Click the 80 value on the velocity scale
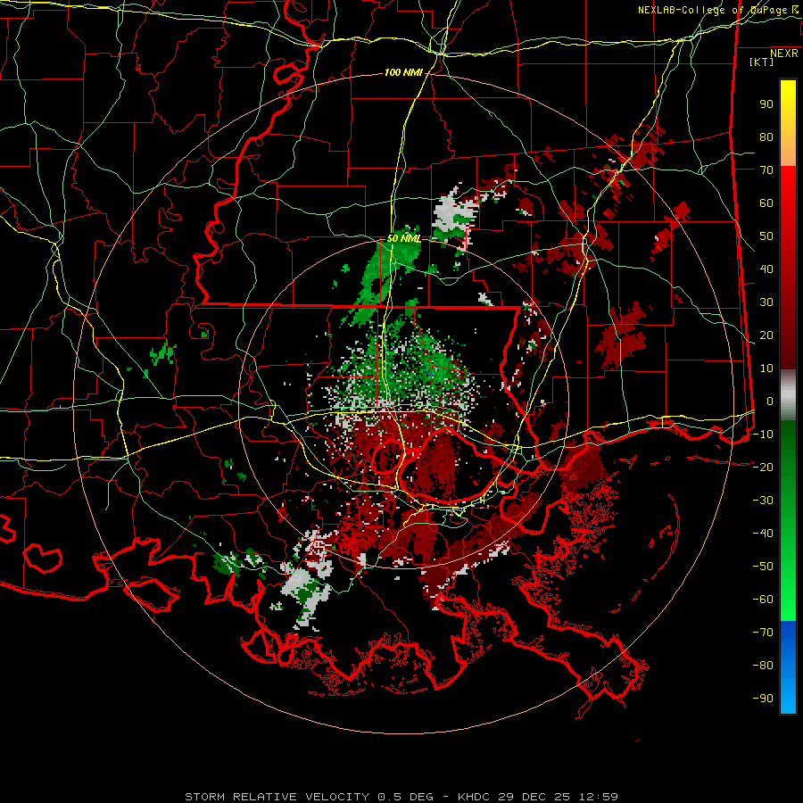 click(x=766, y=137)
